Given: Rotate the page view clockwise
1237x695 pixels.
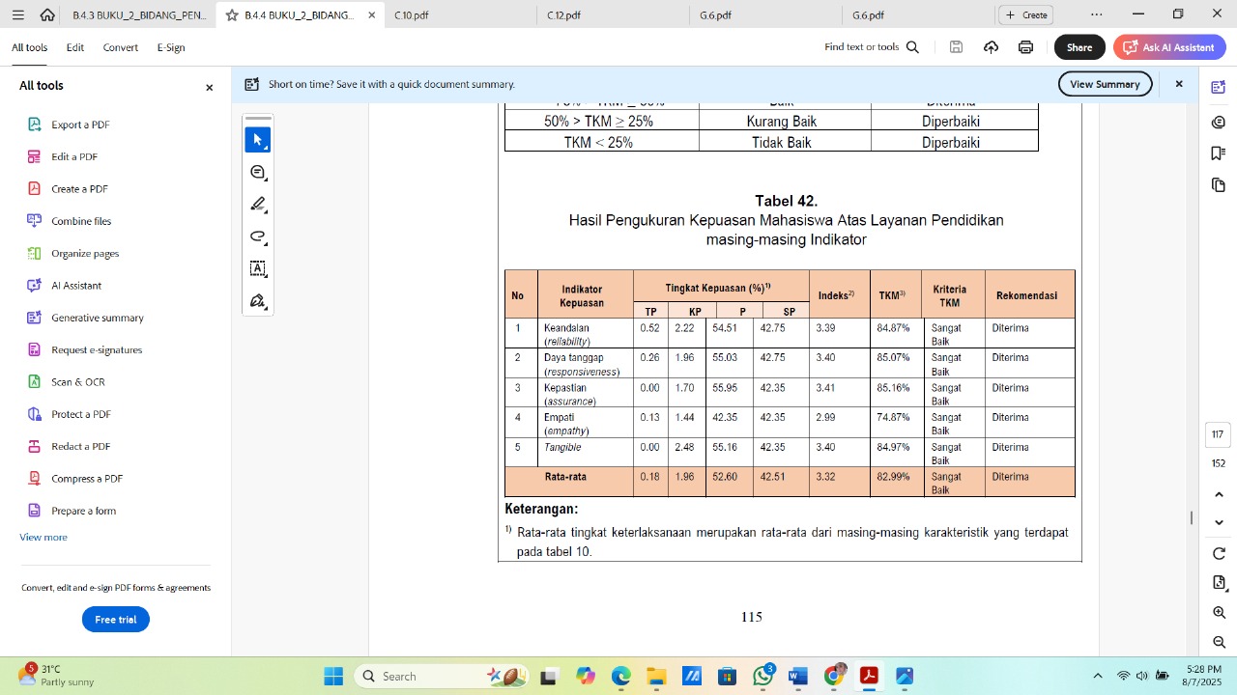Looking at the screenshot, I should tap(1219, 554).
